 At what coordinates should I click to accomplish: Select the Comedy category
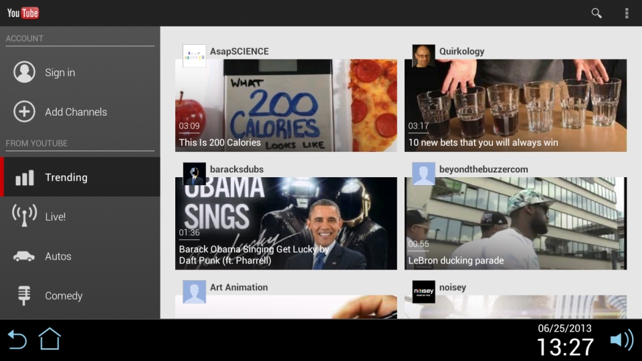pos(80,295)
